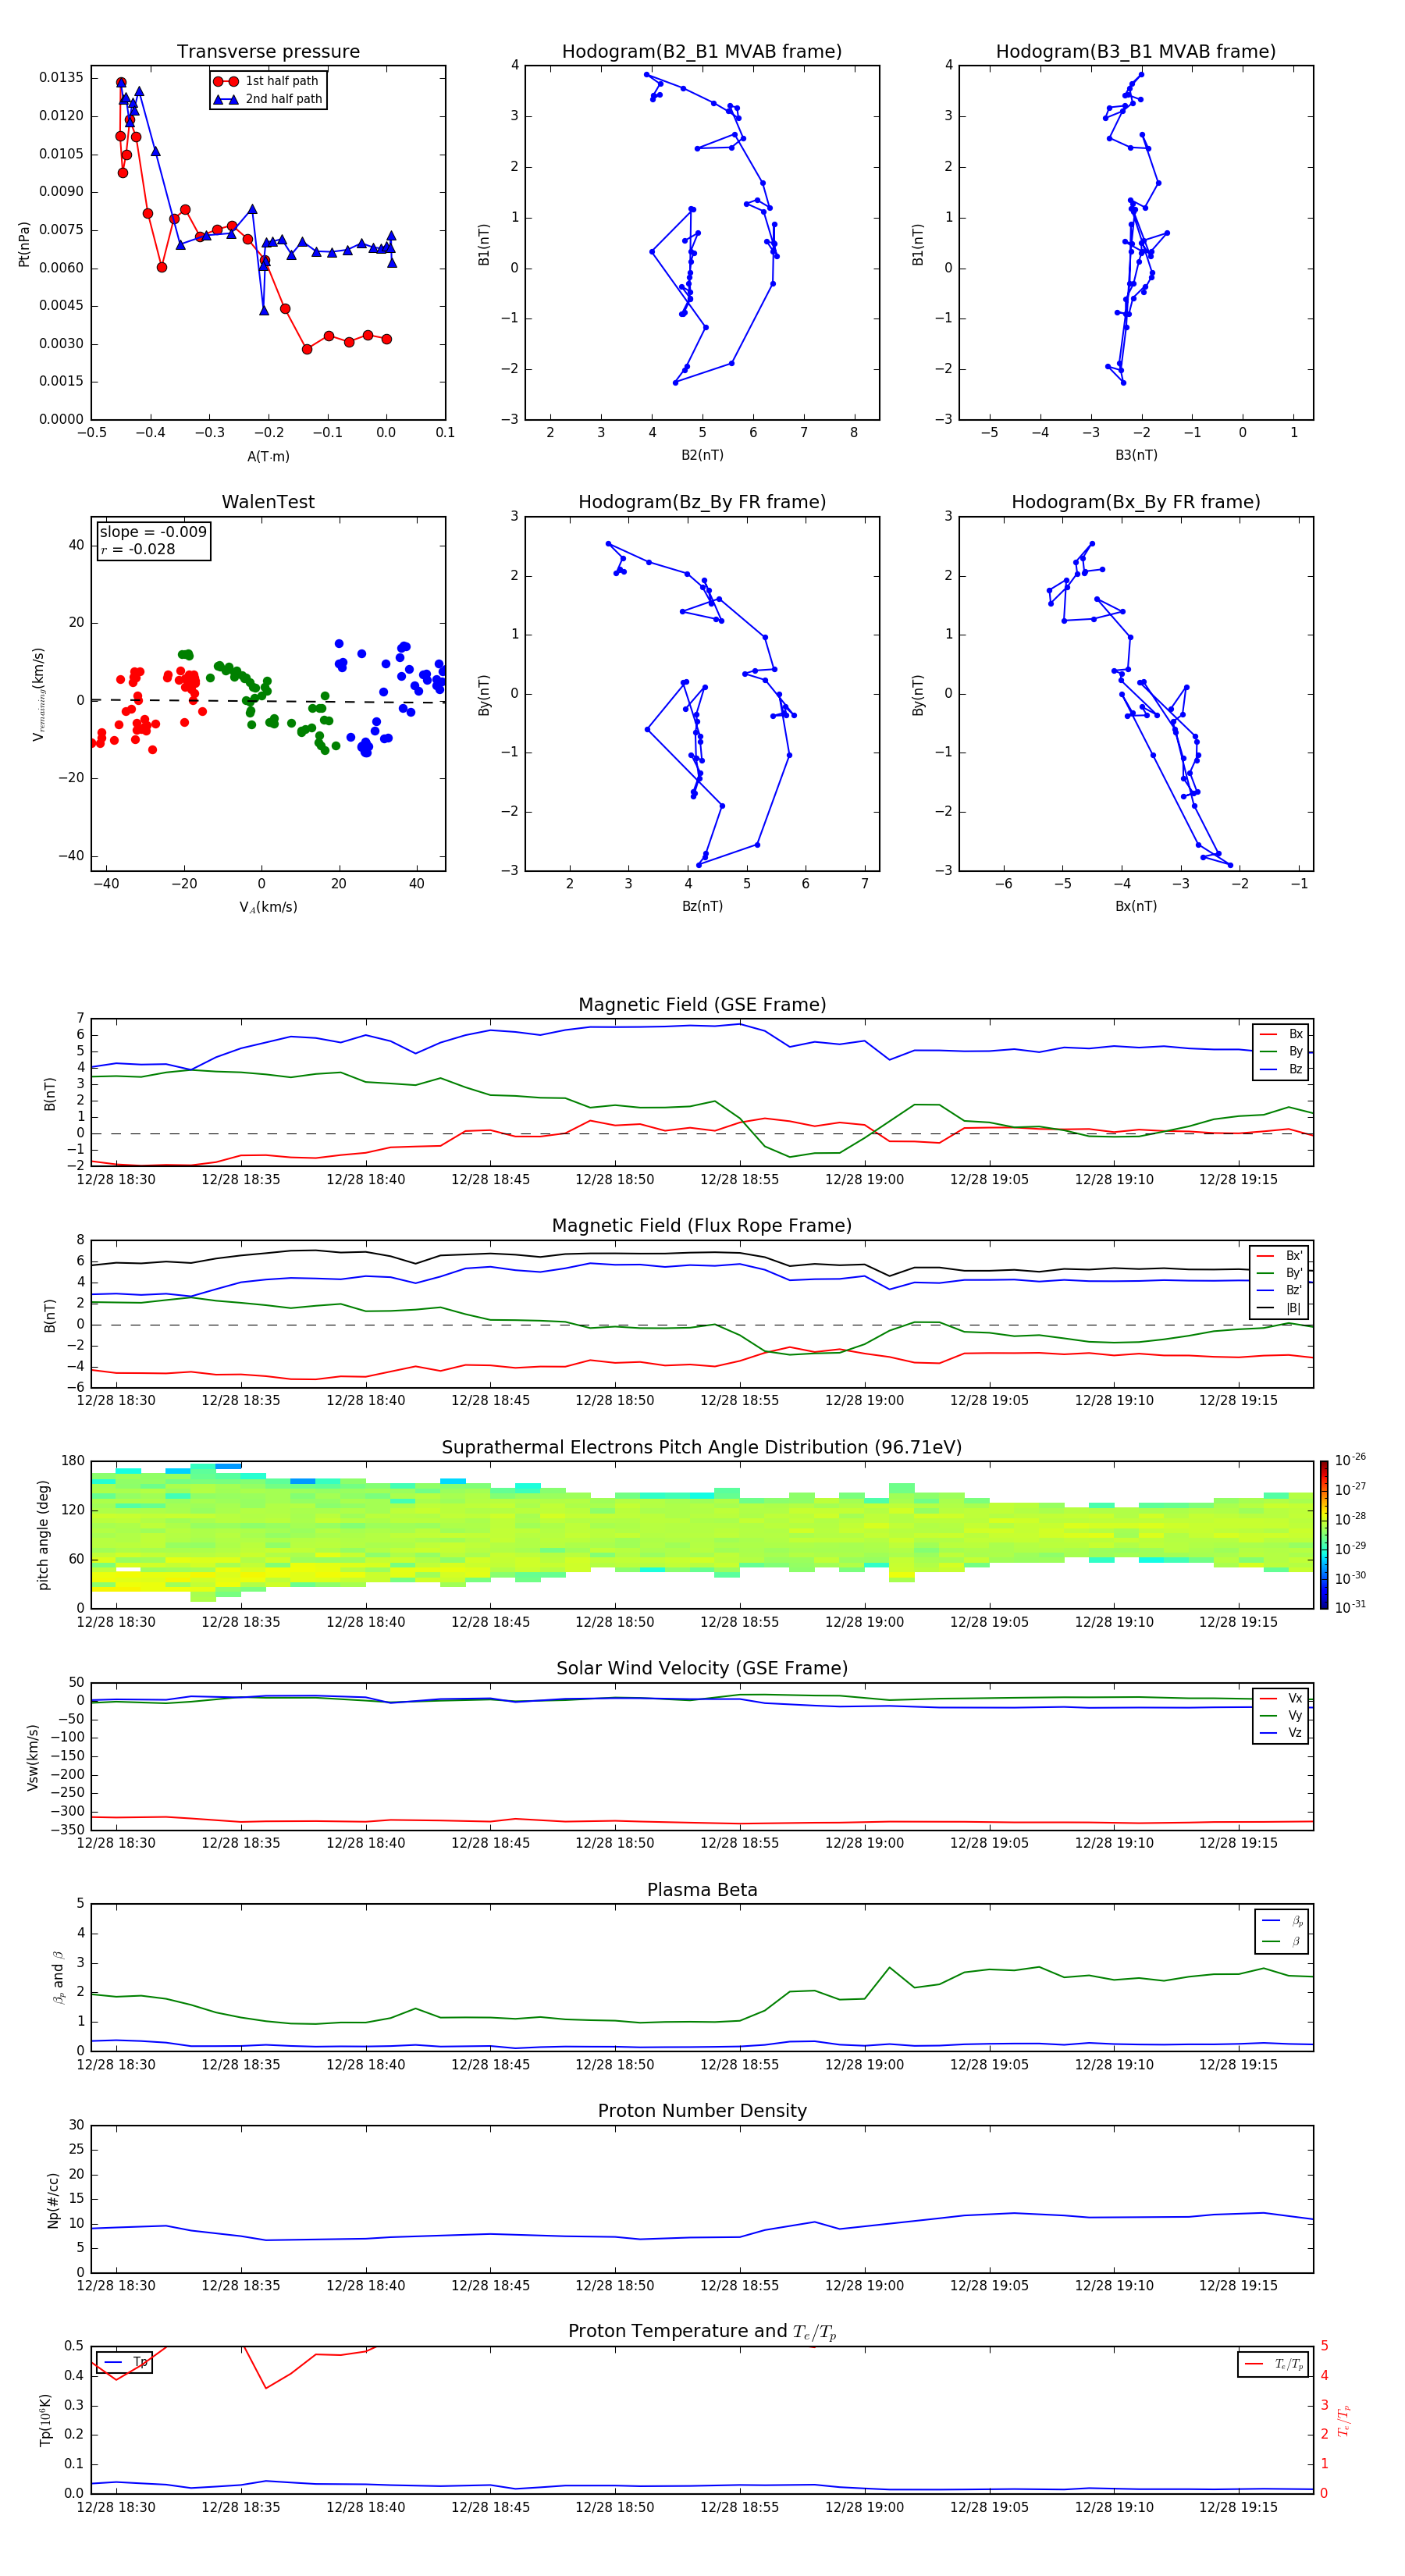
Task: Click the 'B2(nT)' x-axis label
Action: coord(702,455)
